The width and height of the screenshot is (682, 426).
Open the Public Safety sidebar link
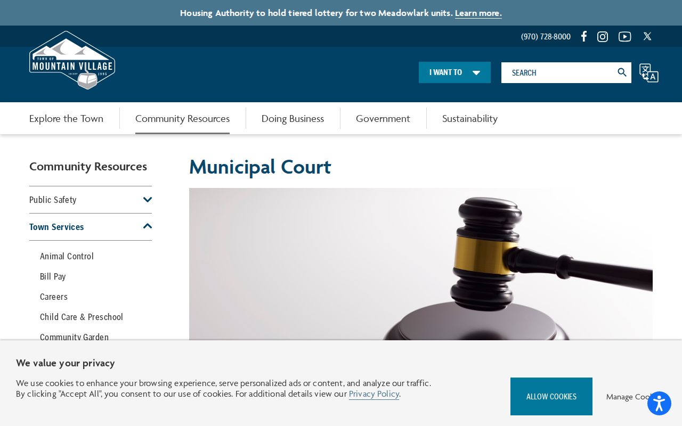[x=53, y=200]
